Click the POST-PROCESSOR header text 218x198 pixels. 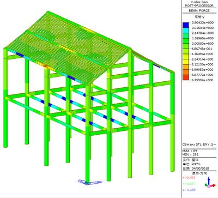pos(199,5)
